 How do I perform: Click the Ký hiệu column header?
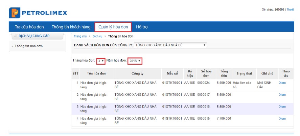point(190,73)
